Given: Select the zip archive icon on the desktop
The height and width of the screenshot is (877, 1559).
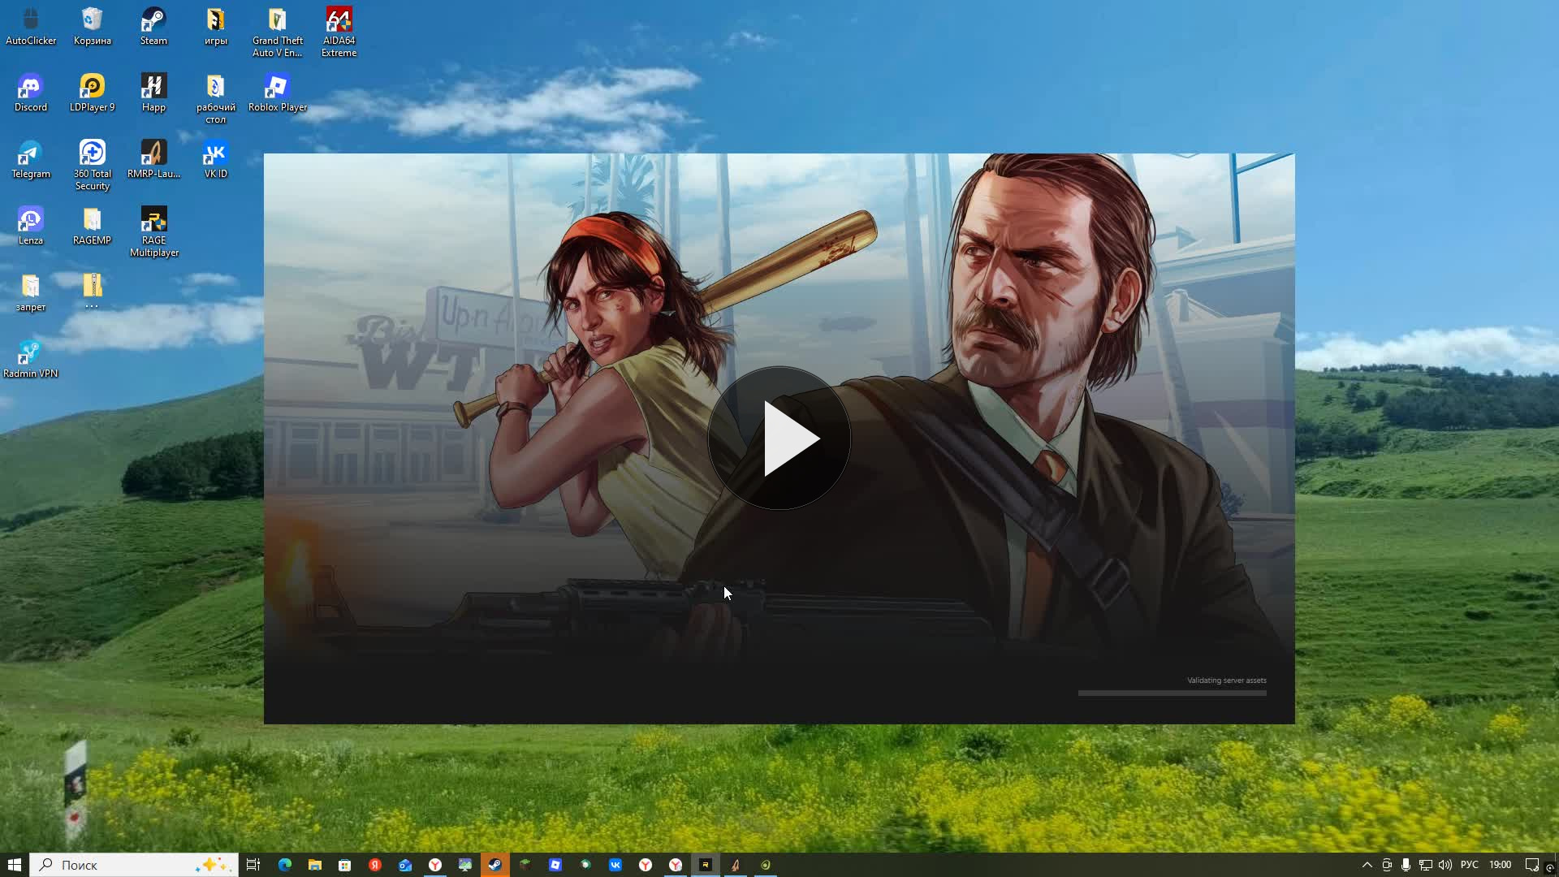Looking at the screenshot, I should point(92,289).
